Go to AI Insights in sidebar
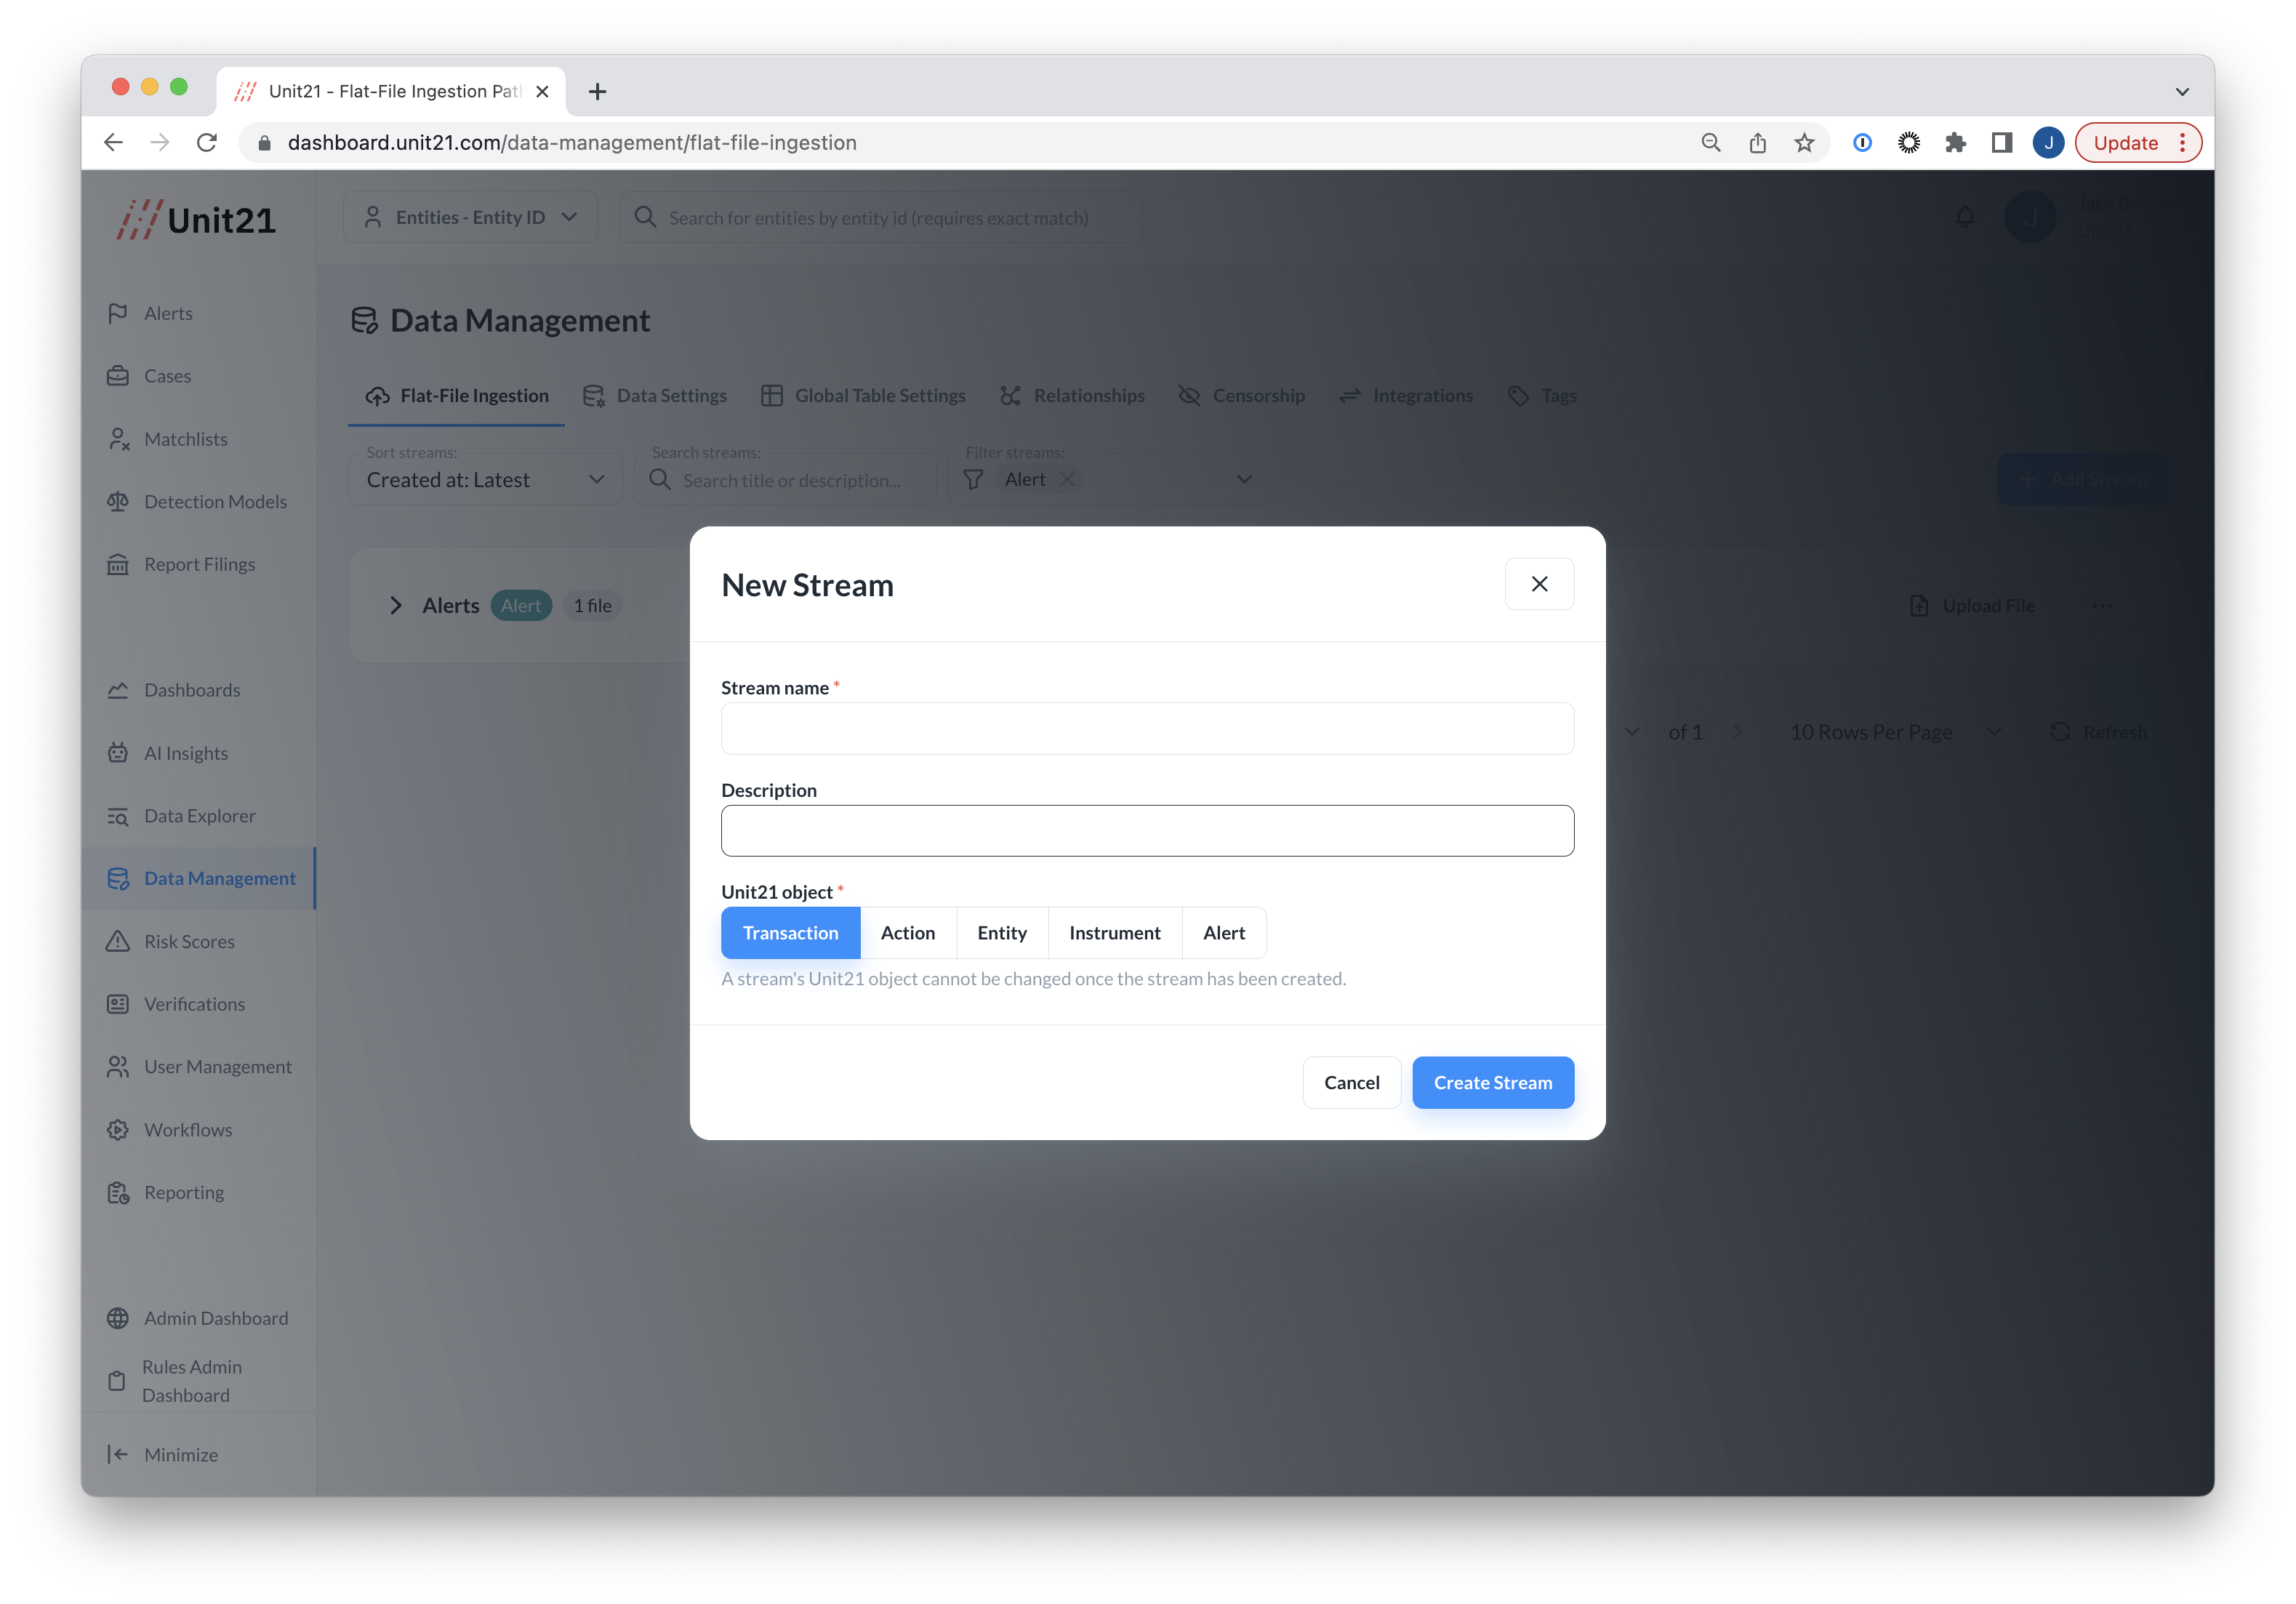The width and height of the screenshot is (2296, 1604). (x=185, y=753)
